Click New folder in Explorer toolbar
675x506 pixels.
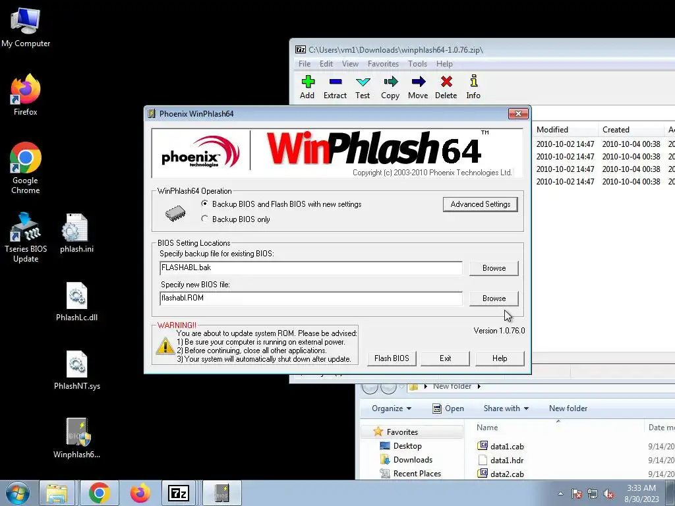tap(568, 408)
